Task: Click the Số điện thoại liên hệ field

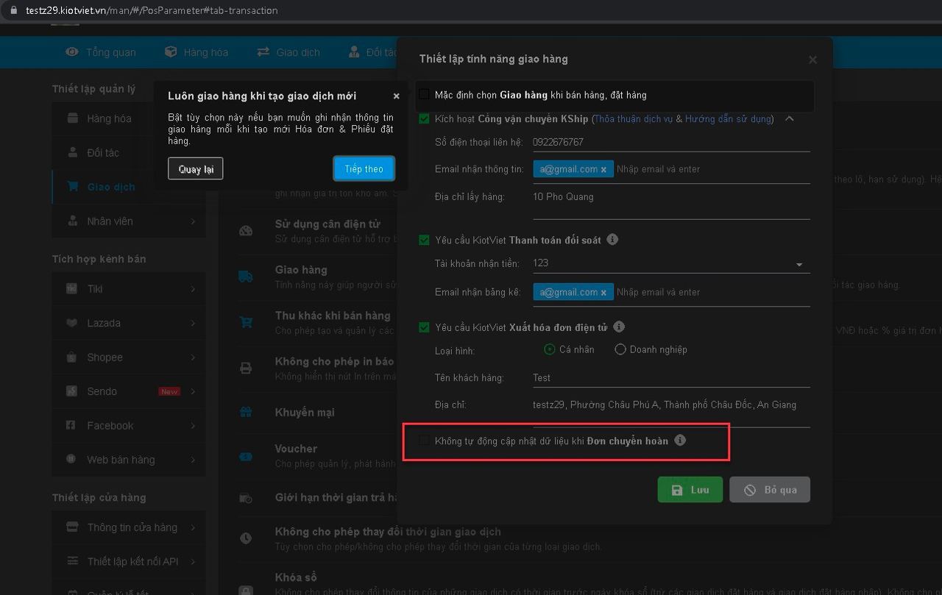Action: tap(671, 142)
